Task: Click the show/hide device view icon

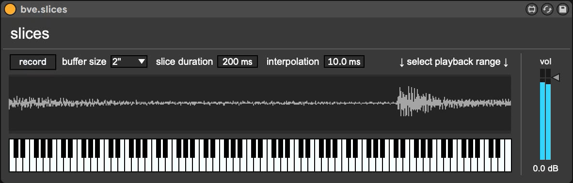Action: [x=532, y=9]
